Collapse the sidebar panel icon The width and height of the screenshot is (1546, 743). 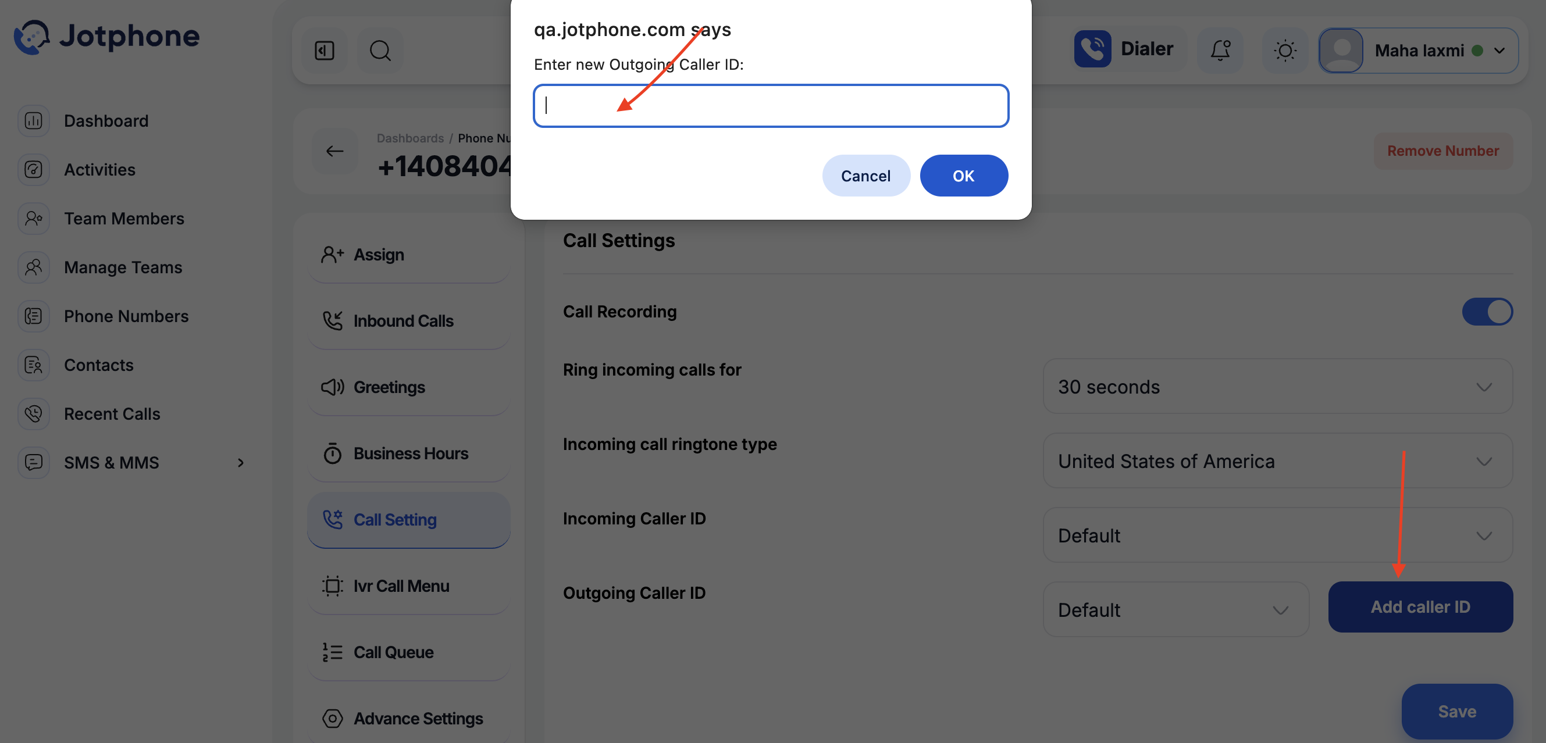point(325,51)
